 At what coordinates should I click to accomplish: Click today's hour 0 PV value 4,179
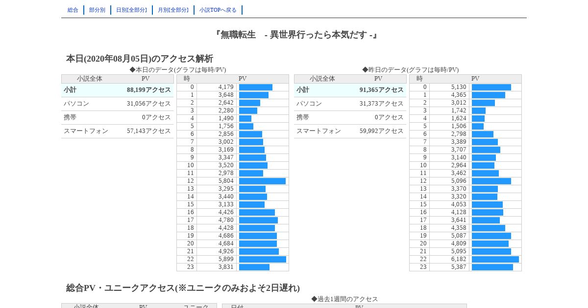[226, 87]
